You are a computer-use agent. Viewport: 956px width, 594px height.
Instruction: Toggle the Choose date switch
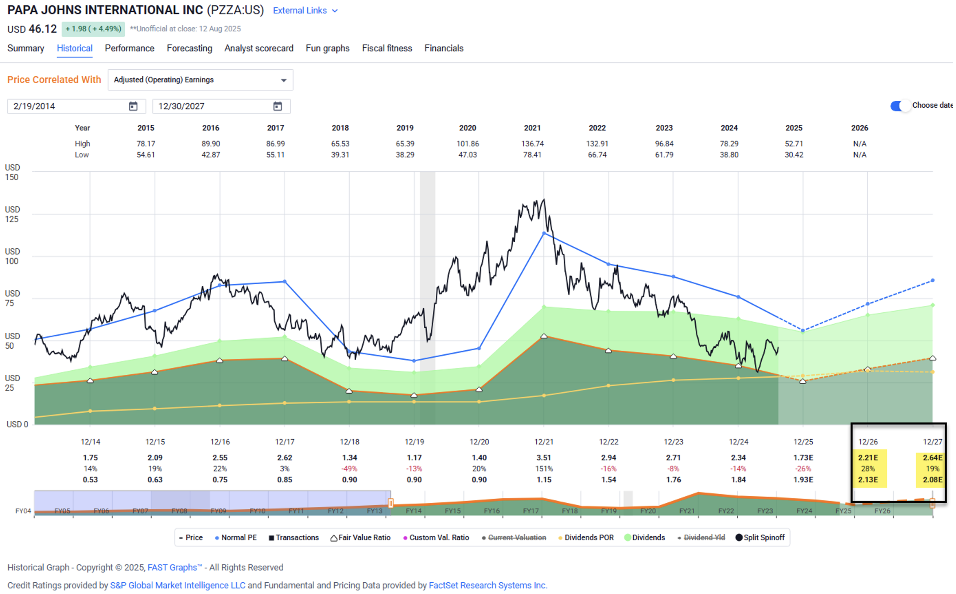[900, 106]
